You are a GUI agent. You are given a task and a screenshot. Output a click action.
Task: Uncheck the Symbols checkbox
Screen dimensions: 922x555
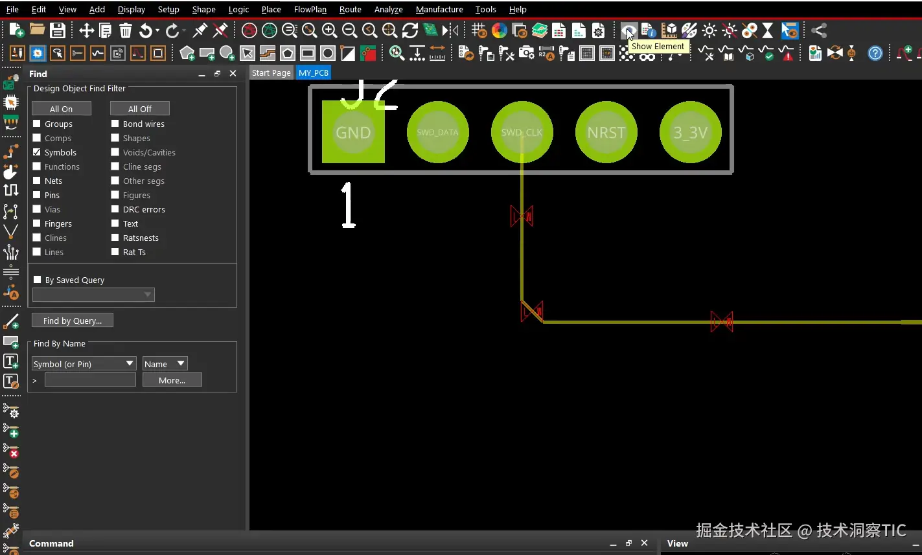[x=37, y=152]
